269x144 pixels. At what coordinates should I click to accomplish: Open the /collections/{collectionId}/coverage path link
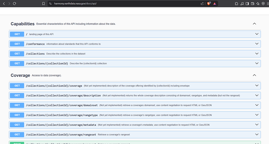click(x=54, y=86)
